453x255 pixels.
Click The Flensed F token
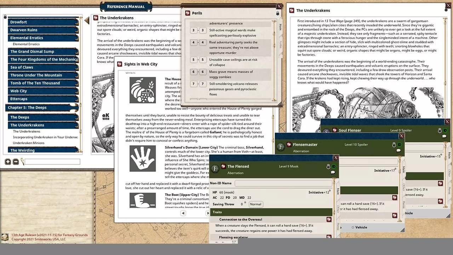(215, 169)
